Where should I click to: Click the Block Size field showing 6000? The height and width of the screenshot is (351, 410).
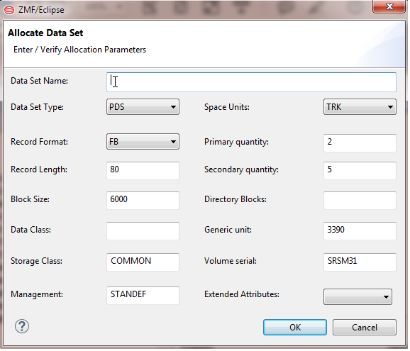(x=143, y=201)
